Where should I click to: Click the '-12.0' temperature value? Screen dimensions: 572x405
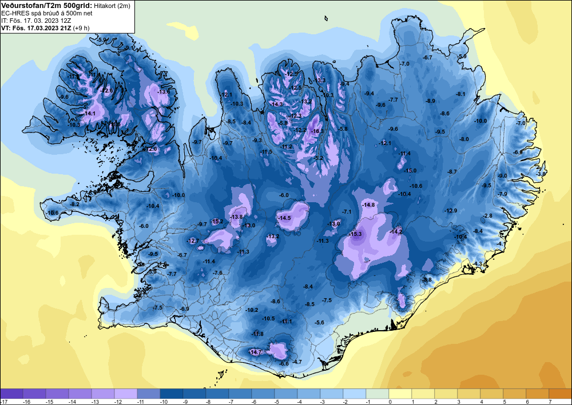point(150,149)
